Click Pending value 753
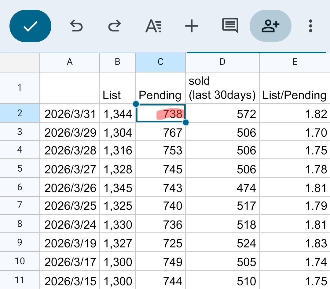The height and width of the screenshot is (289, 330). pyautogui.click(x=161, y=150)
